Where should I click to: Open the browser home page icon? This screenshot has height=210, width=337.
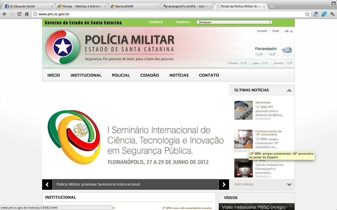[x=27, y=14]
